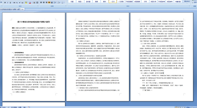This screenshot has height=108, width=197.
Task: Apply the 正文 style from gallery
Action: [113, 1]
